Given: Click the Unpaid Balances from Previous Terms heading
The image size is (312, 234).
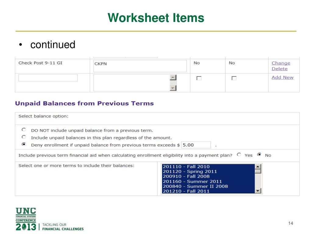Looking at the screenshot, I should (84, 104).
